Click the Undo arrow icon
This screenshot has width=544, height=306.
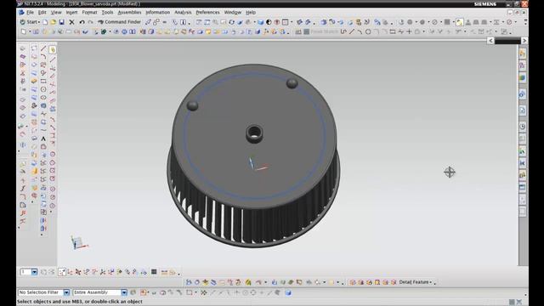tap(82, 22)
